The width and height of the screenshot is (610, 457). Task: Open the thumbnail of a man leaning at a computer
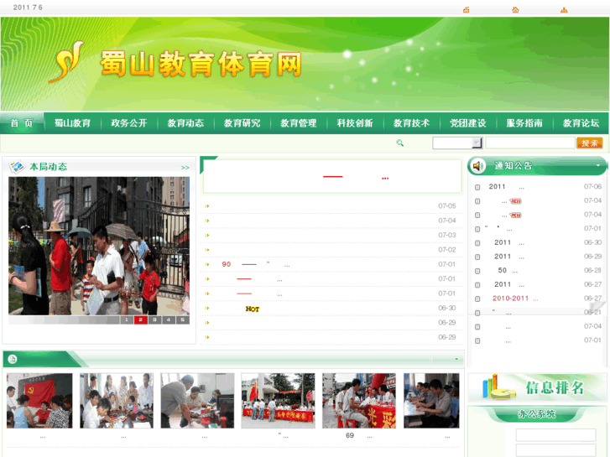pyautogui.click(x=197, y=401)
